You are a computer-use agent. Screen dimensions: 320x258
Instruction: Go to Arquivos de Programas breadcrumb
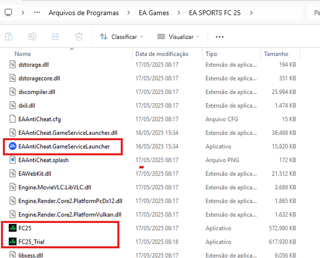point(84,13)
